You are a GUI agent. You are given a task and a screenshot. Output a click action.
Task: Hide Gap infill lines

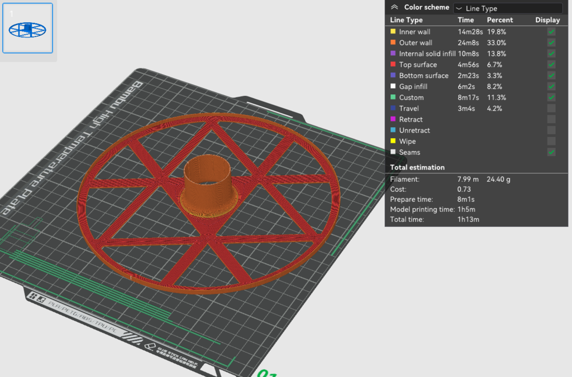[x=551, y=86]
